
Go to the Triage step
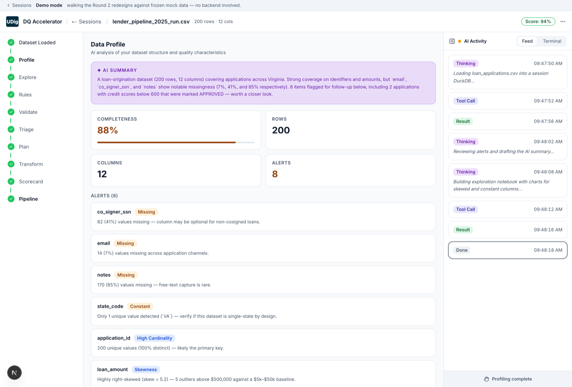tap(26, 129)
